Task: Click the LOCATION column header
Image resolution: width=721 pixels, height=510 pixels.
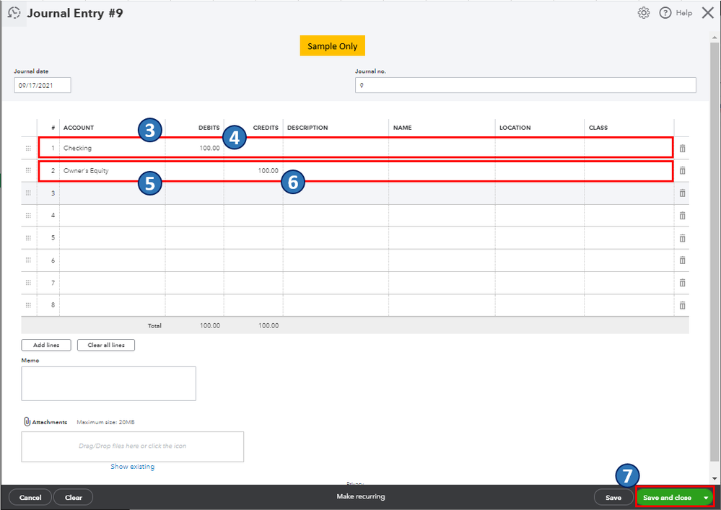Action: coord(515,128)
